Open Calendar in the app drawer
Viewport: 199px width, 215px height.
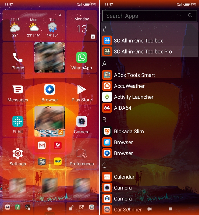pyautogui.click(x=150, y=177)
